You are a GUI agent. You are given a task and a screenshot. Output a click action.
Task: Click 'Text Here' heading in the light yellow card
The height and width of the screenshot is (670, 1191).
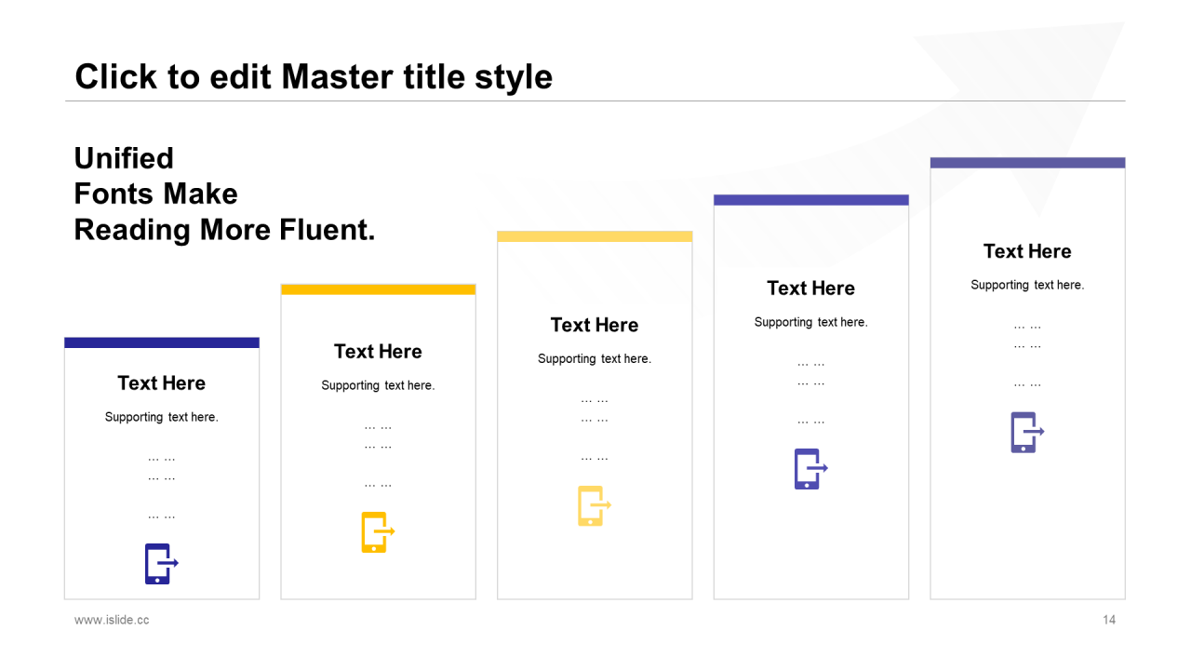(x=595, y=325)
